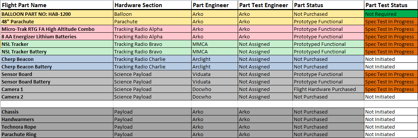Screen dimensions: 418x138
Task: Click the Part Engineer column header
Action: 215,5
